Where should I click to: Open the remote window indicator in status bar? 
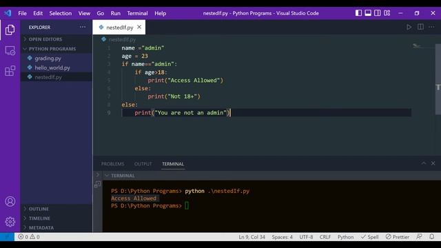(7, 237)
